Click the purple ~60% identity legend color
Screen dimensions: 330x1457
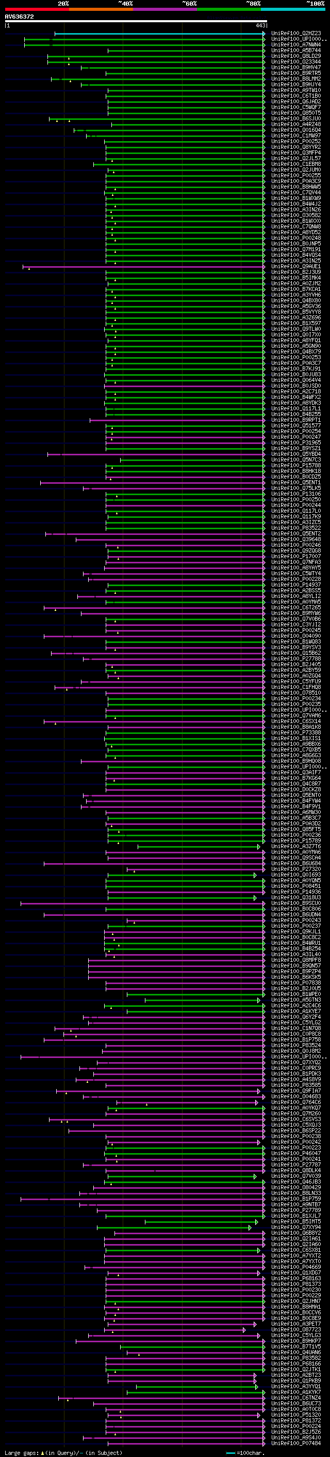click(164, 9)
